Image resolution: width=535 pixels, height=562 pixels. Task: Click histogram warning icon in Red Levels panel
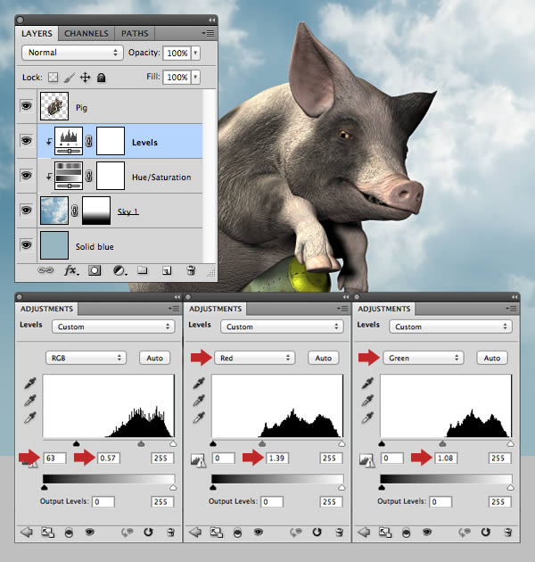[x=198, y=460]
